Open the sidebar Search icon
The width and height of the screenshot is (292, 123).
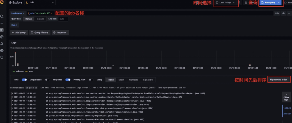click(2, 17)
